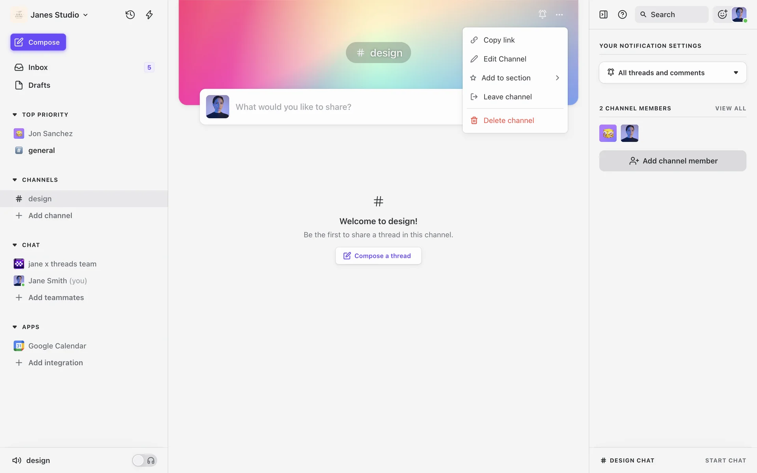Collapse the Channels section
This screenshot has height=473, width=757.
pyautogui.click(x=15, y=180)
